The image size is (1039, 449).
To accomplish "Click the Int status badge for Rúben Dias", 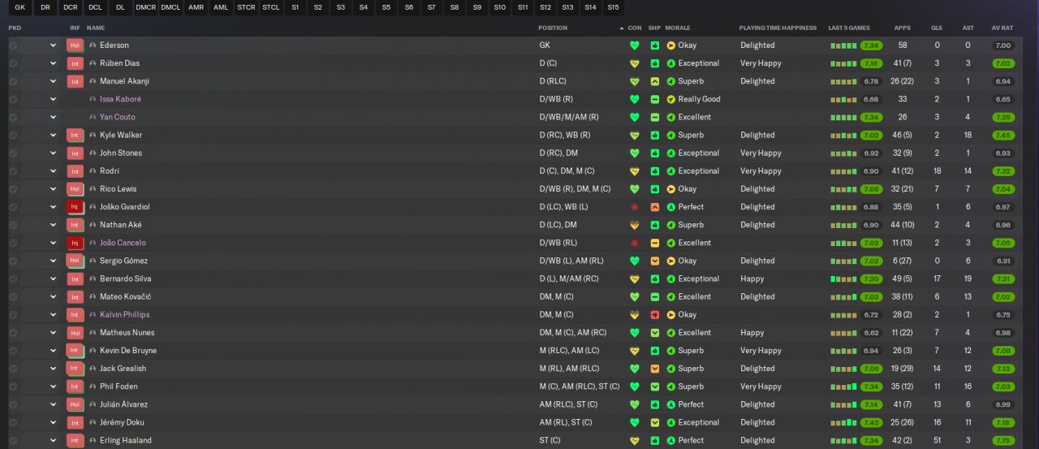I will pos(75,63).
